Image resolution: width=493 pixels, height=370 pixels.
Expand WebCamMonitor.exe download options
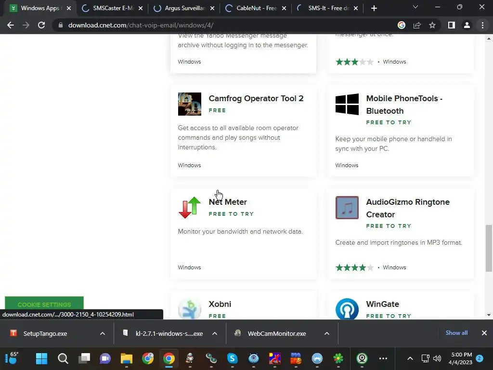point(327,333)
